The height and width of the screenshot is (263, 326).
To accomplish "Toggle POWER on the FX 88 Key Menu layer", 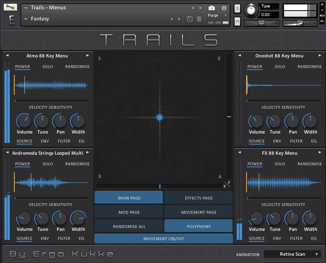I will (x=255, y=164).
